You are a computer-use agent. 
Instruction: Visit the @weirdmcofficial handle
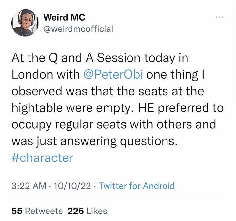tap(78, 29)
